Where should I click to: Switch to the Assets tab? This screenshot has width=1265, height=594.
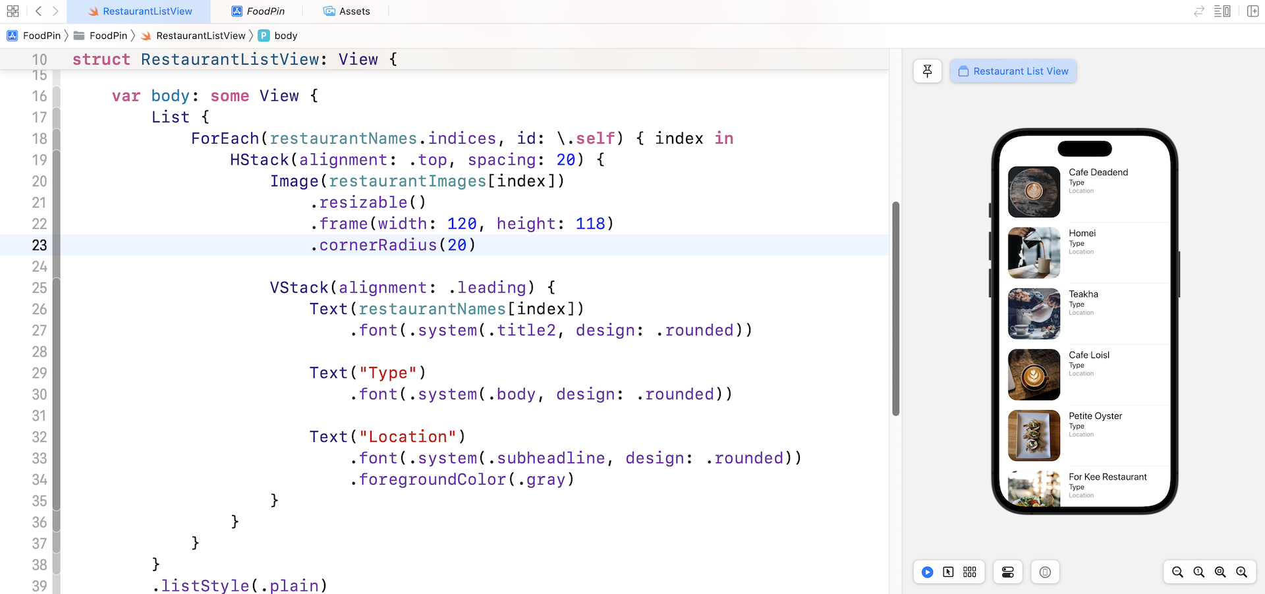[347, 11]
